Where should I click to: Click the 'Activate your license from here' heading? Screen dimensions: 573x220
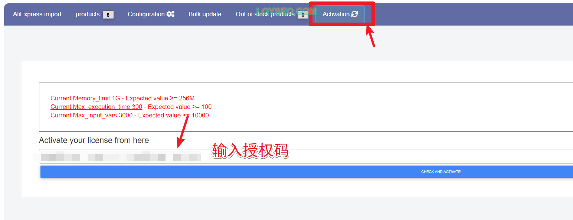[94, 140]
